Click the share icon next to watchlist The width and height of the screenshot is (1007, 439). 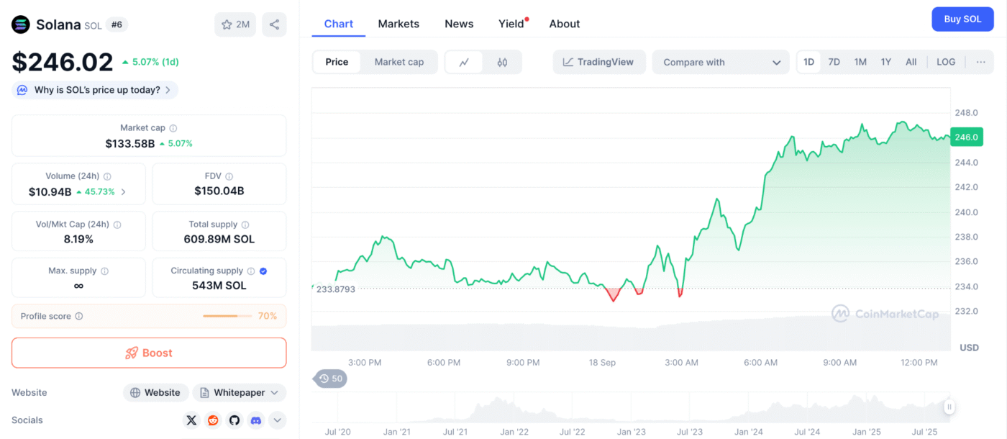click(x=274, y=24)
